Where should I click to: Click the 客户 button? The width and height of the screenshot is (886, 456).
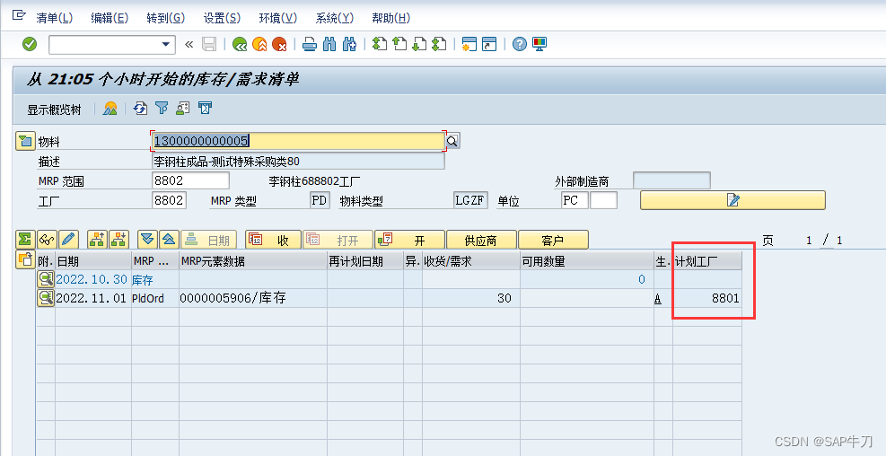pyautogui.click(x=553, y=240)
